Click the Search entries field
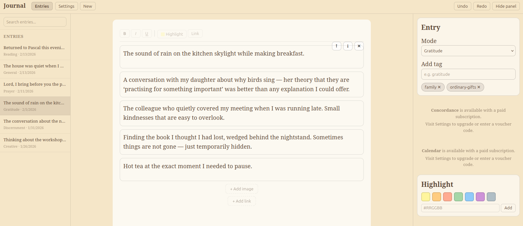This screenshot has height=226, width=523. pyautogui.click(x=35, y=22)
